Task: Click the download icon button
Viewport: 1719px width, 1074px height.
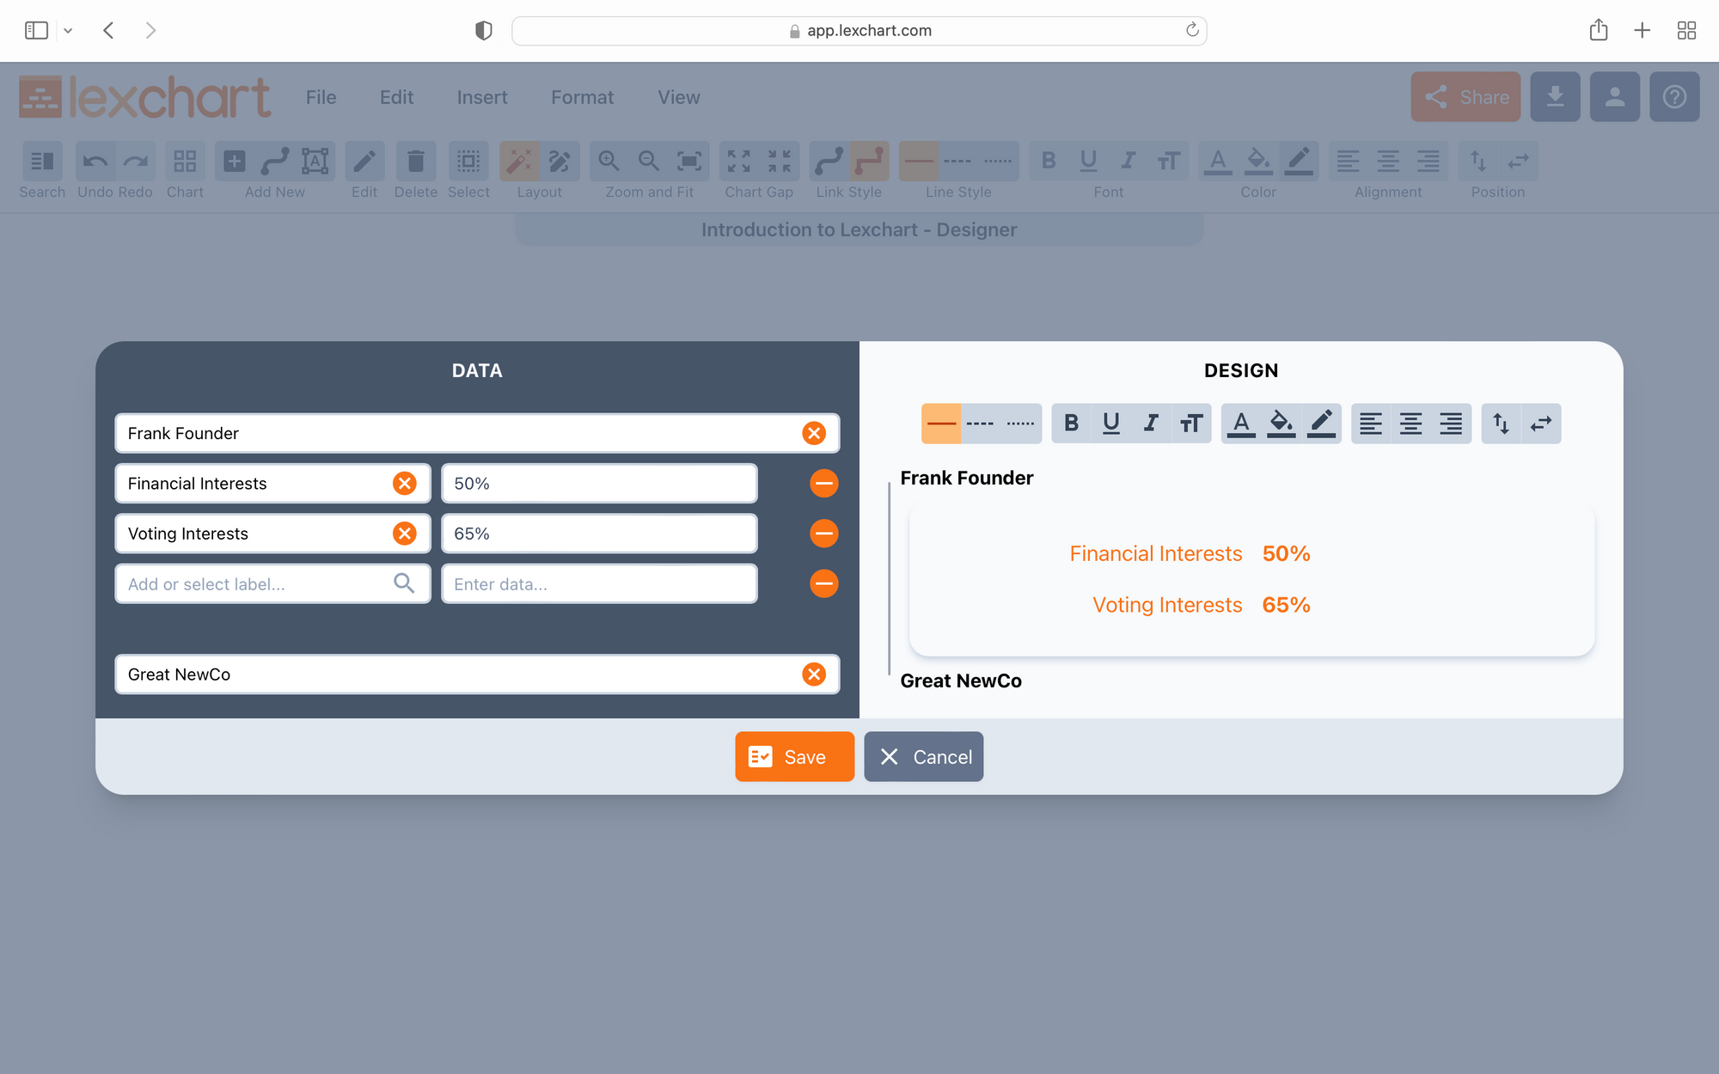Action: [1555, 97]
